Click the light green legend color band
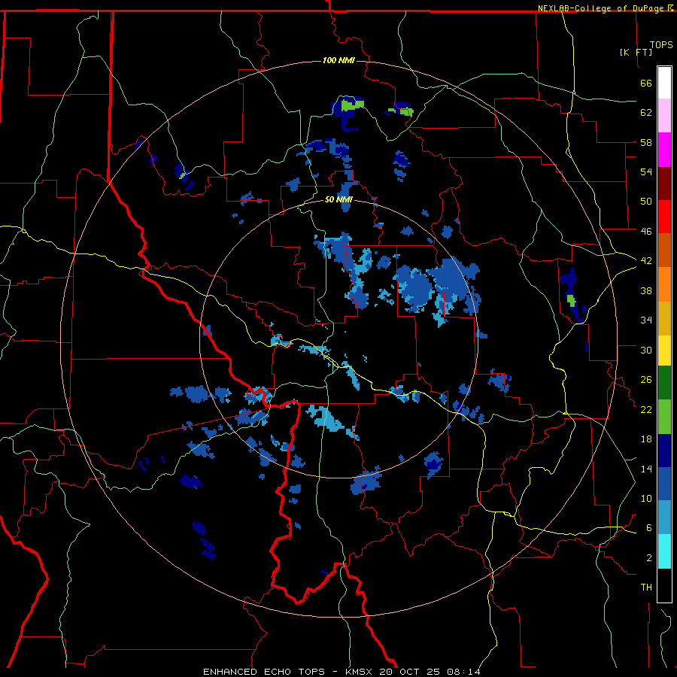 click(x=664, y=417)
